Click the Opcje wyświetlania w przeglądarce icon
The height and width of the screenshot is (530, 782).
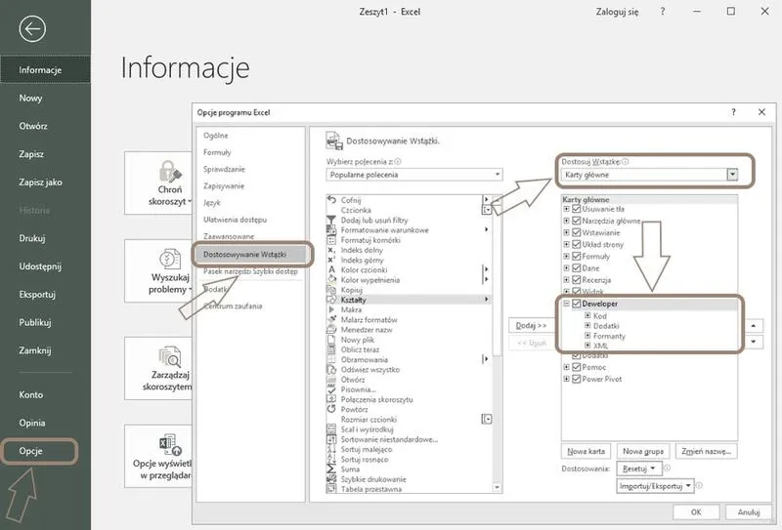[x=169, y=444]
